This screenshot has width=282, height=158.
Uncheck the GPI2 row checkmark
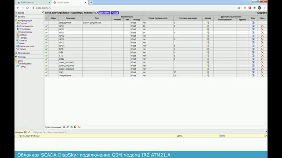(x=46, y=32)
